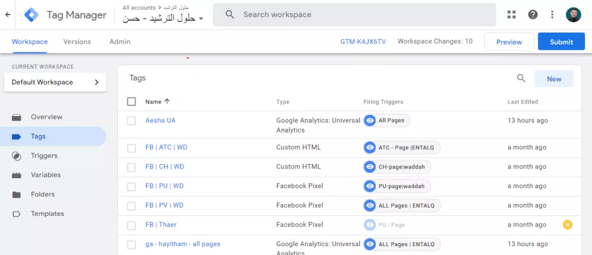Viewport: 592px width, 255px height.
Task: Tick the select-all tags checkbox
Action: pos(131,102)
